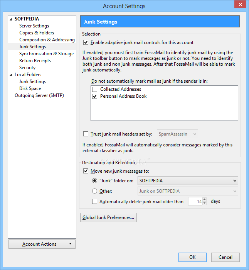The height and width of the screenshot is (270, 249).
Task: Select Junk Settings under SOFTPEDIA
Action: (32, 47)
